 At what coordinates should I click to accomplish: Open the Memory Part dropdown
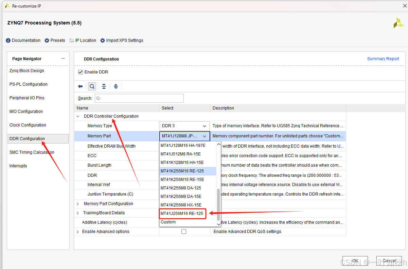[x=184, y=136]
